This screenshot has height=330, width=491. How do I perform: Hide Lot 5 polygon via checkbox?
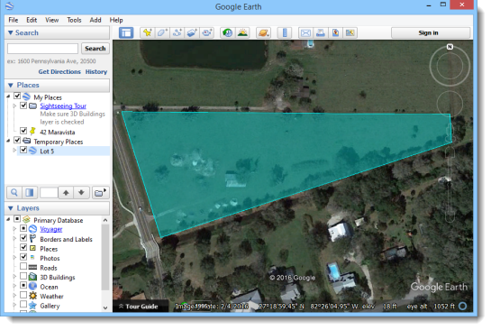23,150
